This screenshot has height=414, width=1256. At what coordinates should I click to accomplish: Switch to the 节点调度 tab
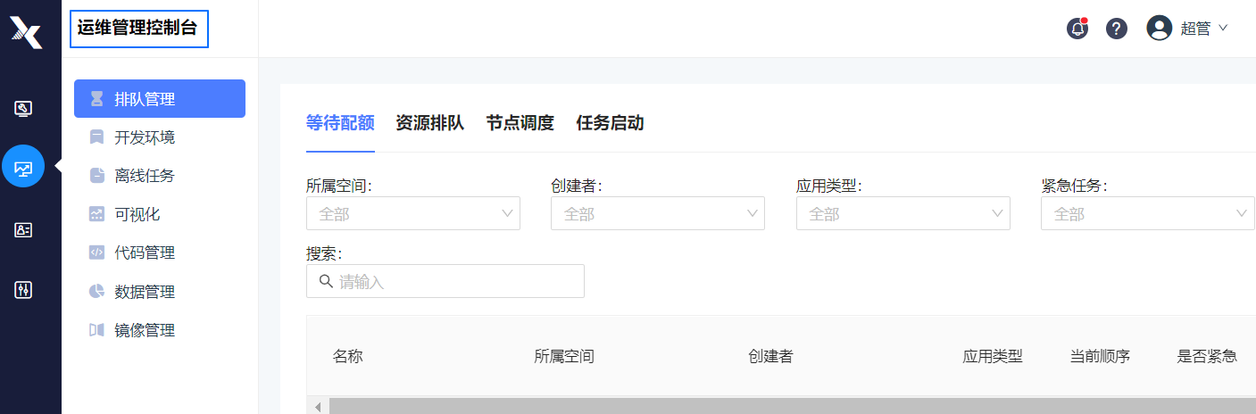[x=520, y=123]
